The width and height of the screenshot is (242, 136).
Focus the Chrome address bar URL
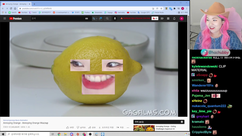(37, 8)
